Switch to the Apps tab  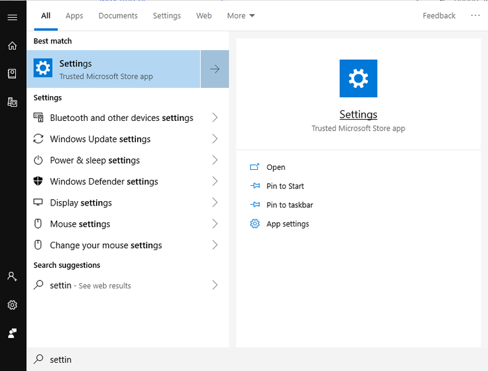pyautogui.click(x=74, y=15)
